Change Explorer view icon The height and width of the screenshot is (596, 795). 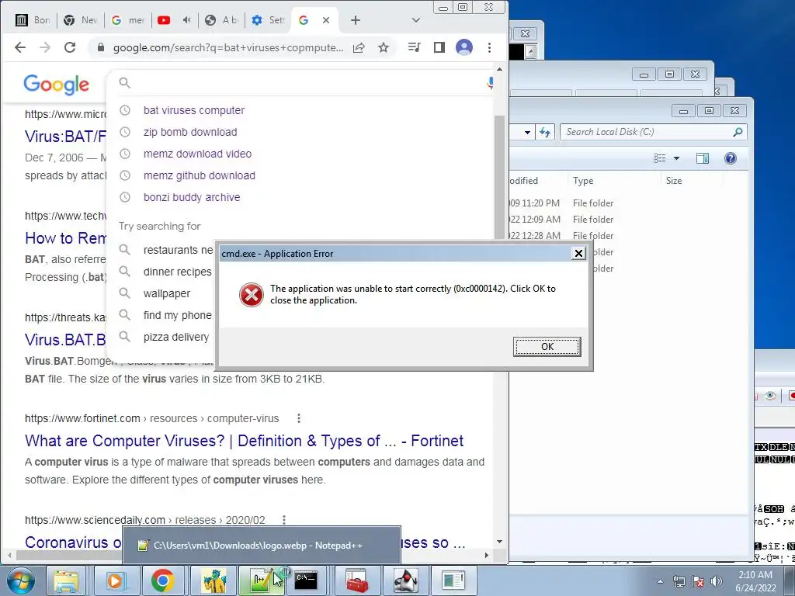click(660, 158)
